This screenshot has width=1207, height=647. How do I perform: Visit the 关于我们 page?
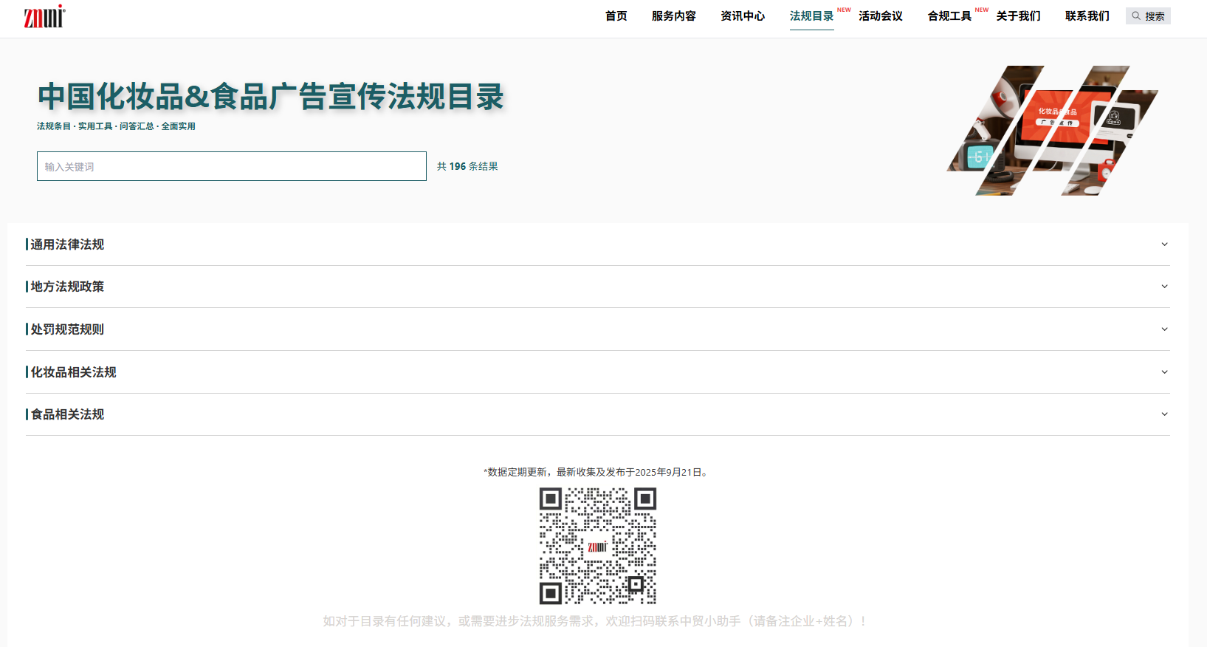(1018, 16)
